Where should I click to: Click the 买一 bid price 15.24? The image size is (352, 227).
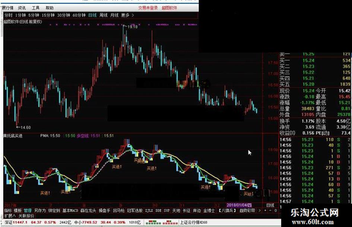click(308, 60)
